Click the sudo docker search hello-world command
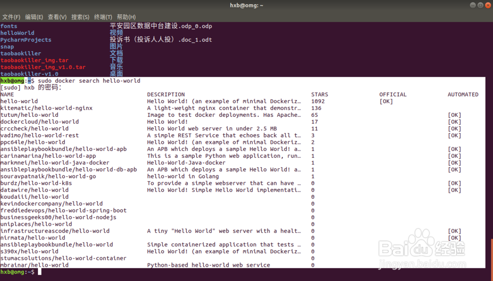This screenshot has width=493, height=281. (89, 81)
